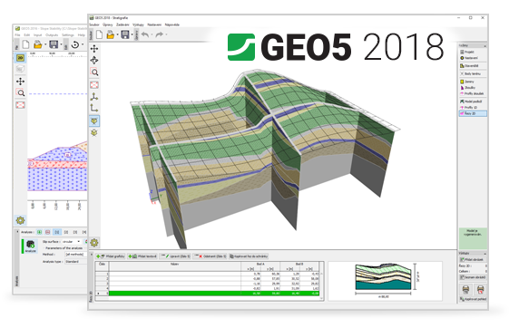Viewport: 509px width, 328px height.
Task: Expand the open file dropdown arrow
Action: 117,34
